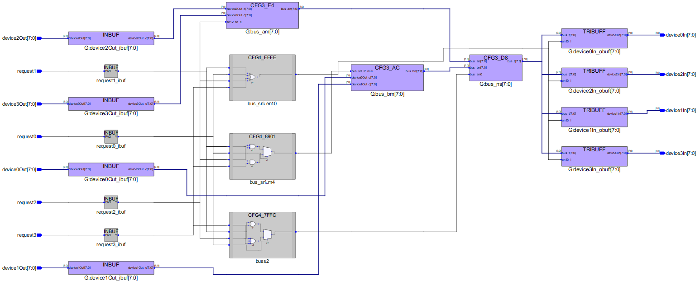700x285 pixels.
Task: Select the CFG3_E4 bus_am block
Action: (x=263, y=15)
